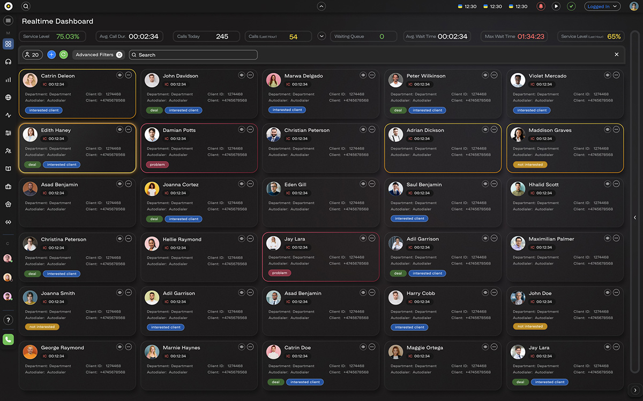This screenshot has width=643, height=401.
Task: Open the hamburger menu in the sidebar
Action: (x=8, y=20)
